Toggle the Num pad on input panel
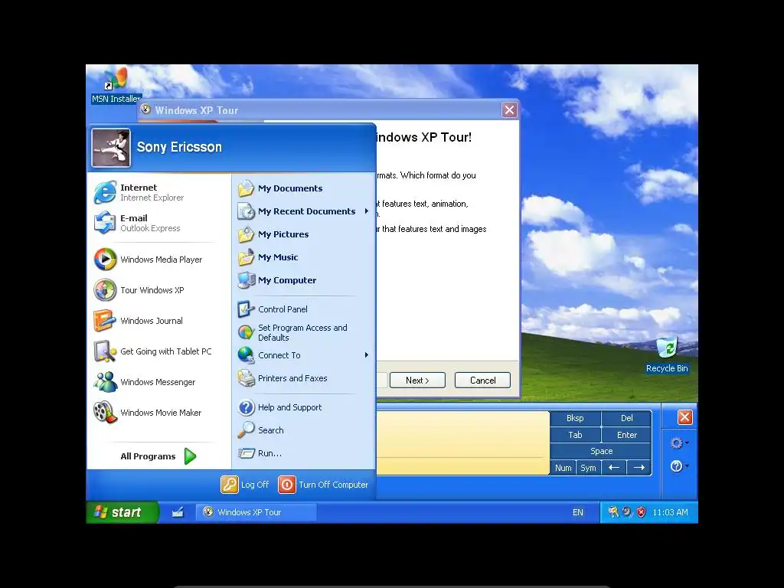The image size is (784, 588). point(563,468)
